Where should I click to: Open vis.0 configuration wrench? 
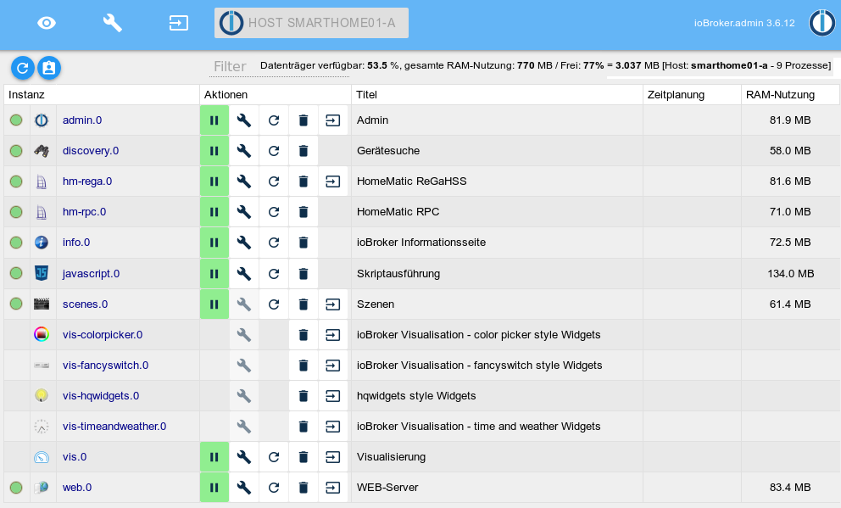click(x=244, y=457)
